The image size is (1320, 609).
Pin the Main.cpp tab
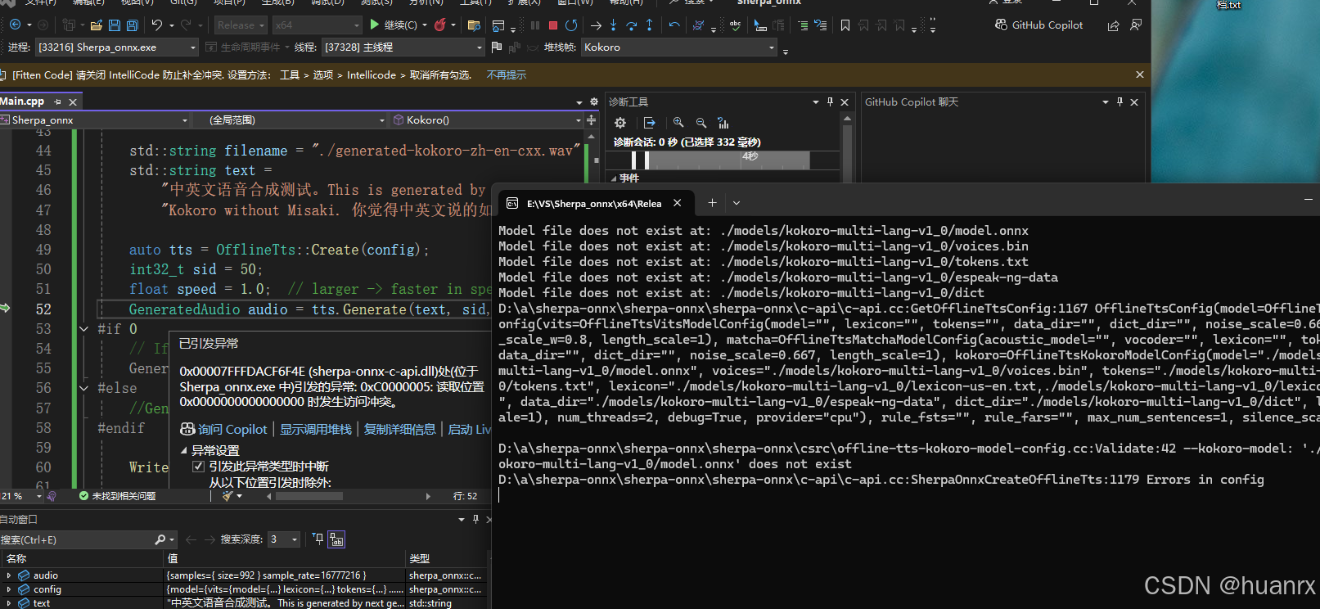pyautogui.click(x=57, y=102)
